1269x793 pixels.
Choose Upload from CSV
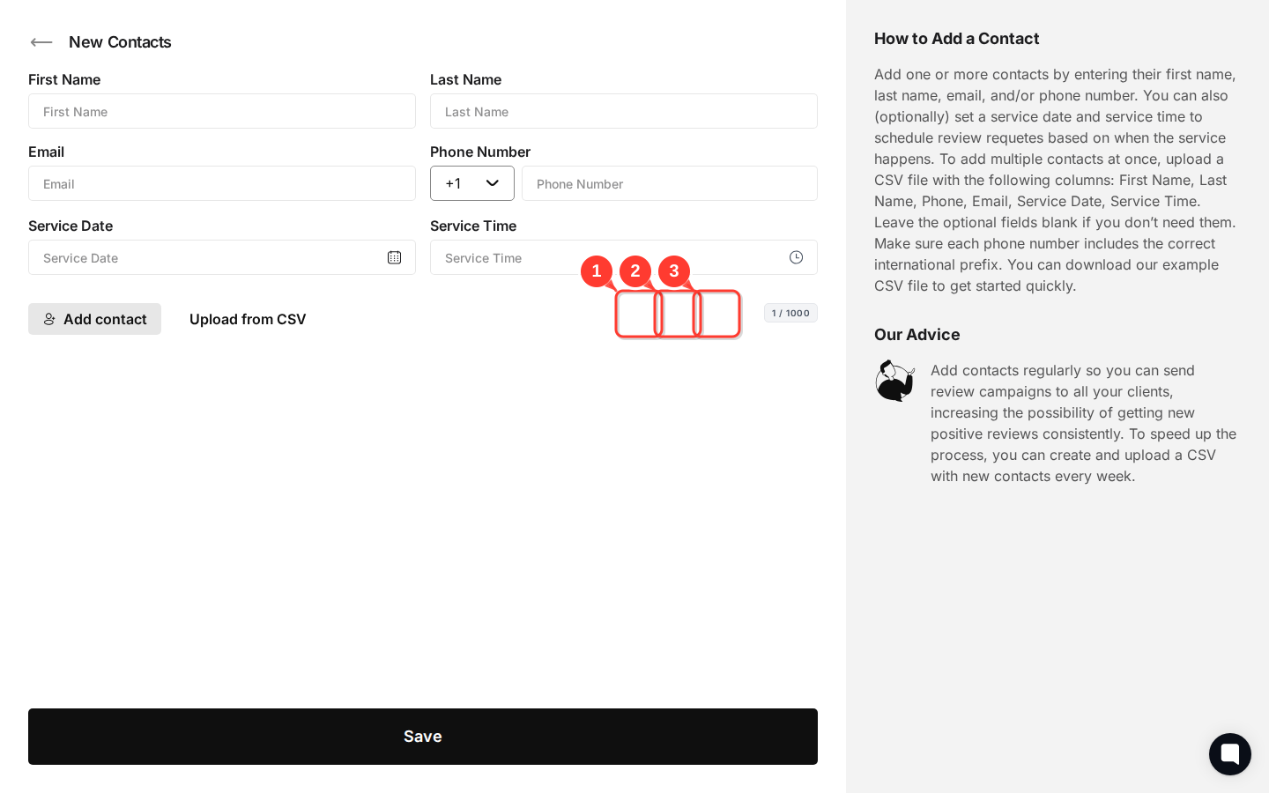click(x=248, y=319)
